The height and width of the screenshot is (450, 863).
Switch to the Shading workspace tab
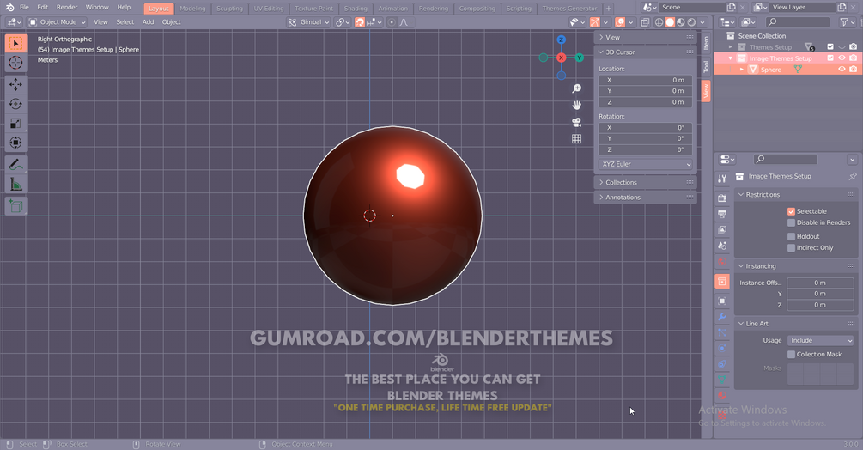tap(356, 9)
